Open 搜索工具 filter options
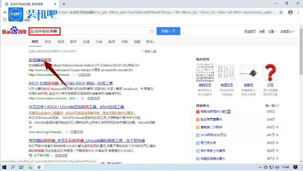The width and height of the screenshot is (303, 171). point(149,51)
